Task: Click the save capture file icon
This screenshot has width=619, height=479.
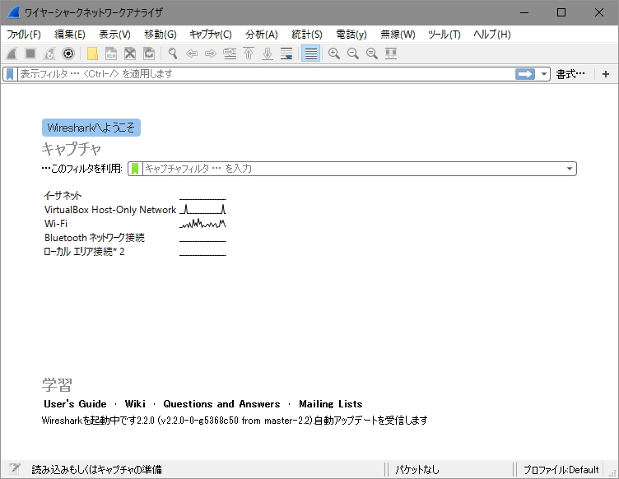Action: click(x=111, y=53)
